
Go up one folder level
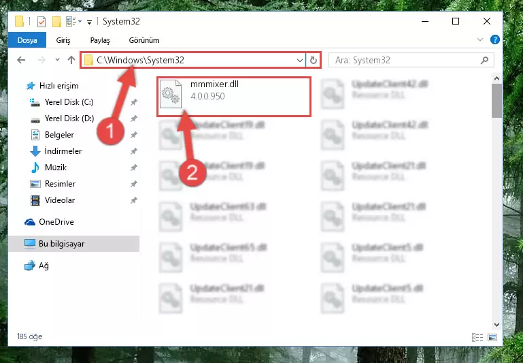coord(71,60)
